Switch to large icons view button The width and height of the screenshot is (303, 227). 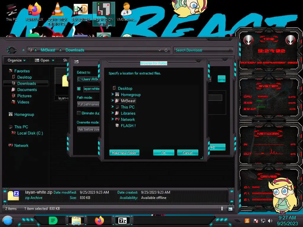[230, 209]
